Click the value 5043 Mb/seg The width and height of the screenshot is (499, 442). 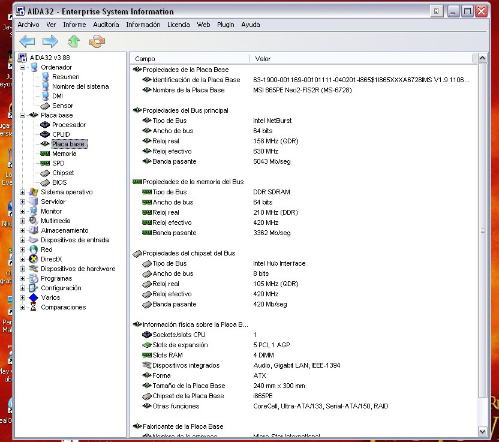click(x=272, y=161)
